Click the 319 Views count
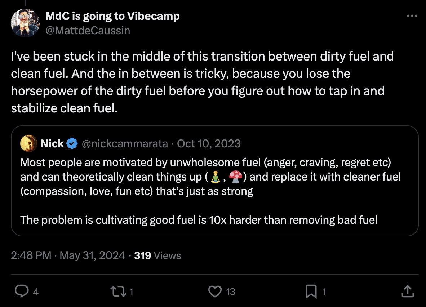Image resolution: width=426 pixels, height=307 pixels. pos(157,255)
